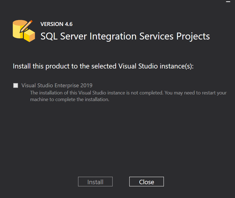The image size is (235, 198).
Task: Click the SQL Server Integration Services Projects title
Action: (125, 36)
